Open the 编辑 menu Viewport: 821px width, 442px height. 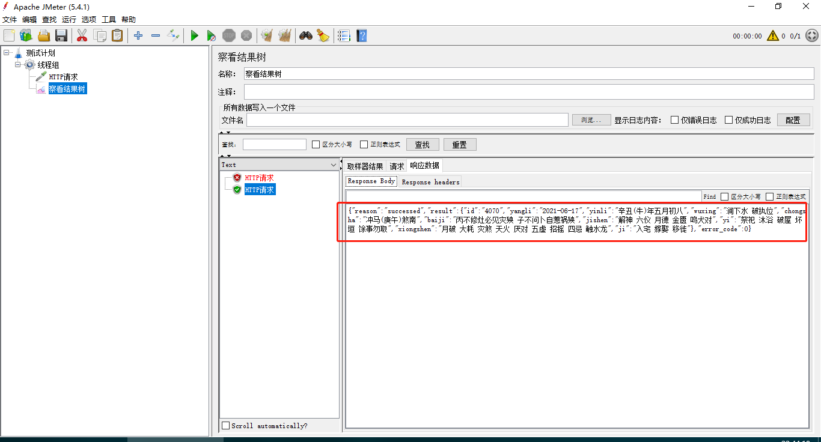tap(29, 20)
